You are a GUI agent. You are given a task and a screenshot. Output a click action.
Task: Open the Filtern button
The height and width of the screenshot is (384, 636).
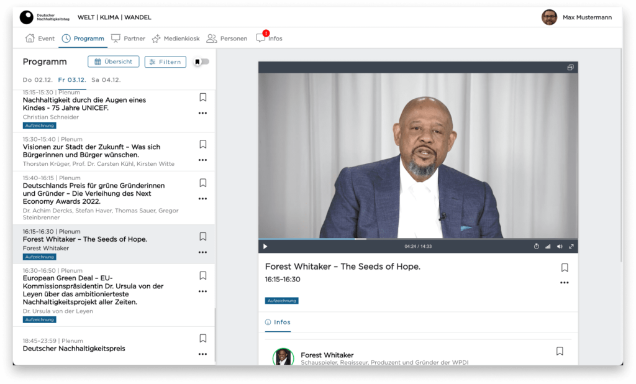[165, 62]
